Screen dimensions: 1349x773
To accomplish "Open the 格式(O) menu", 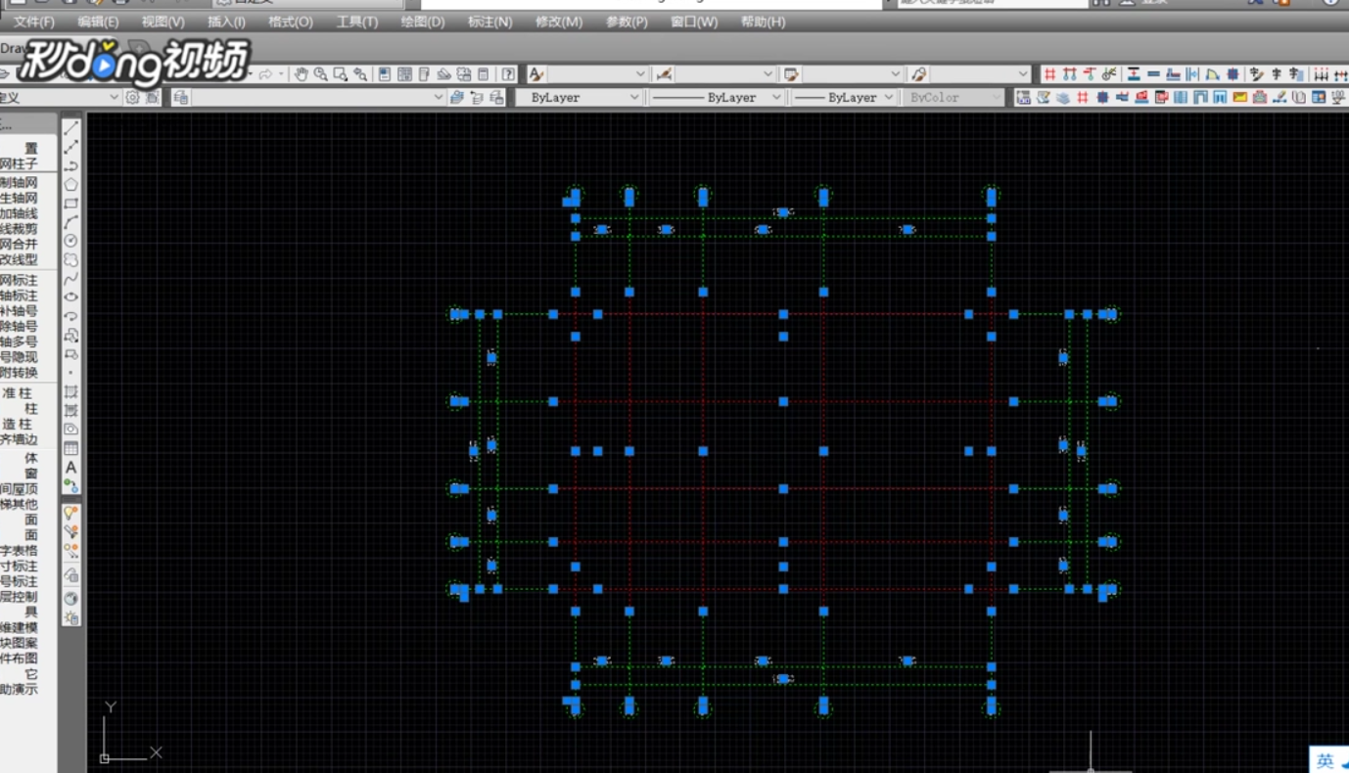I will pos(291,22).
